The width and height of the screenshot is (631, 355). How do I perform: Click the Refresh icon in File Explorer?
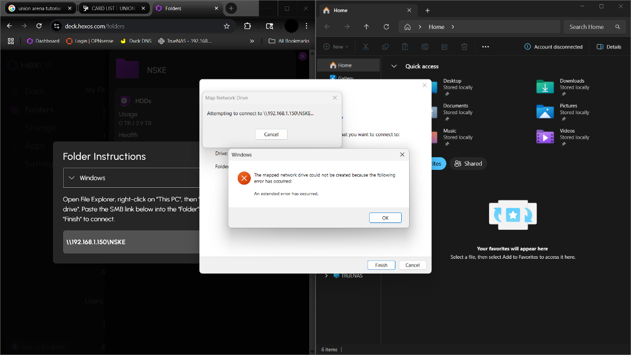pyautogui.click(x=386, y=27)
